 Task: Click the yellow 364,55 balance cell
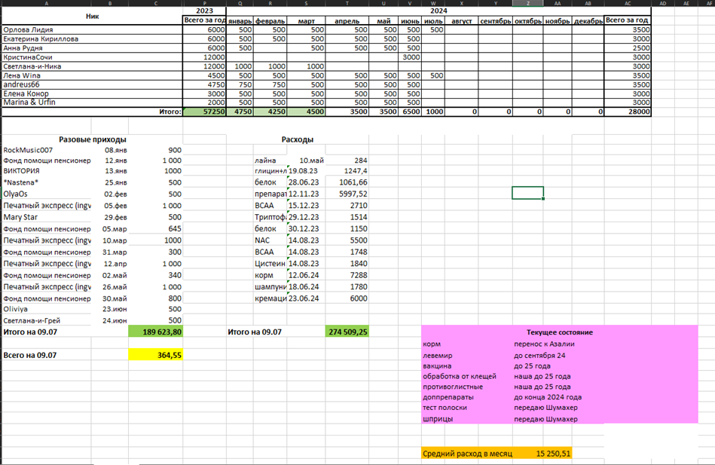click(x=156, y=355)
